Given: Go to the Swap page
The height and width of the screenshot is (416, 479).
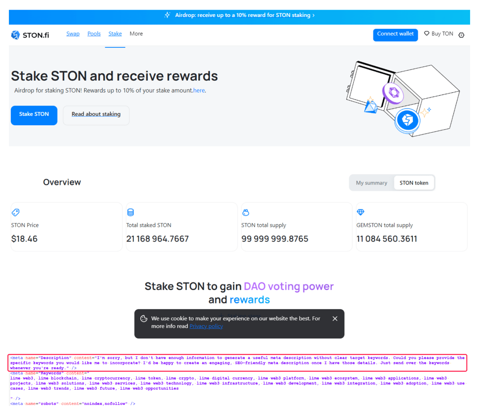Looking at the screenshot, I should click(73, 34).
